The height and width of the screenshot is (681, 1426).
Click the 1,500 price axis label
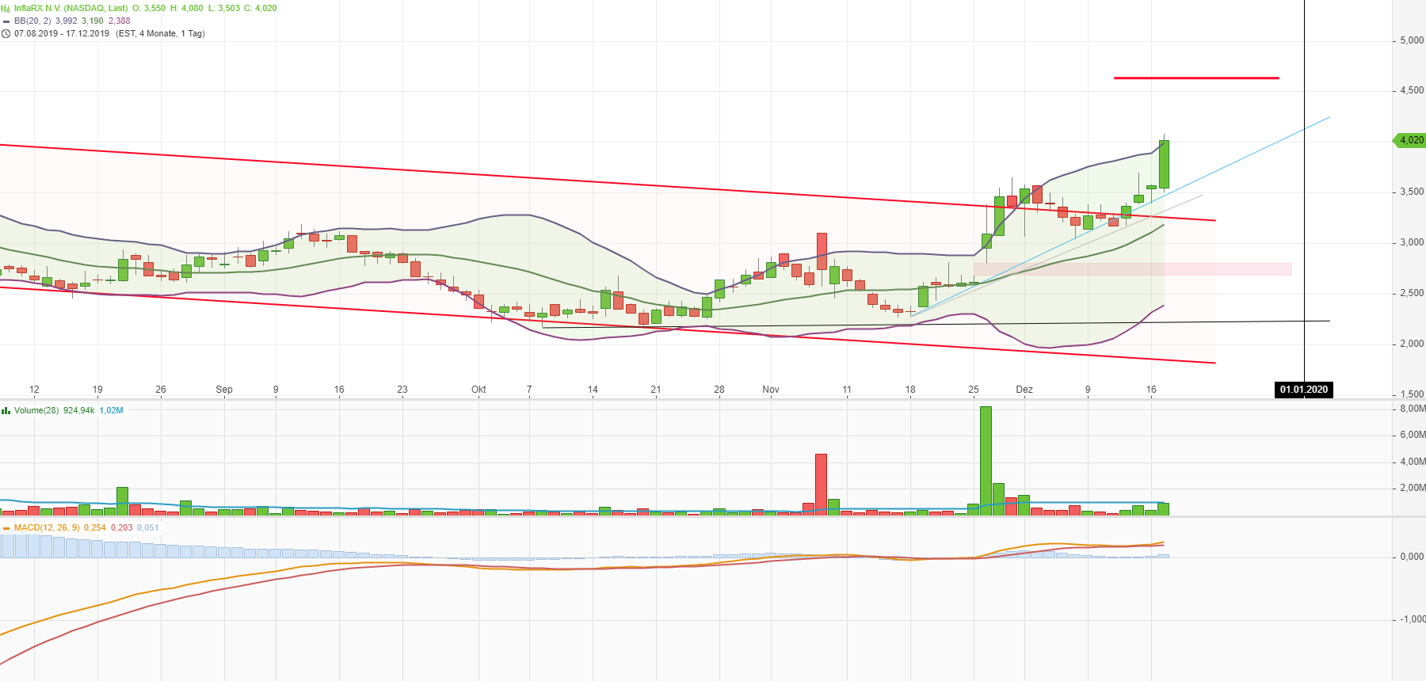(1412, 394)
